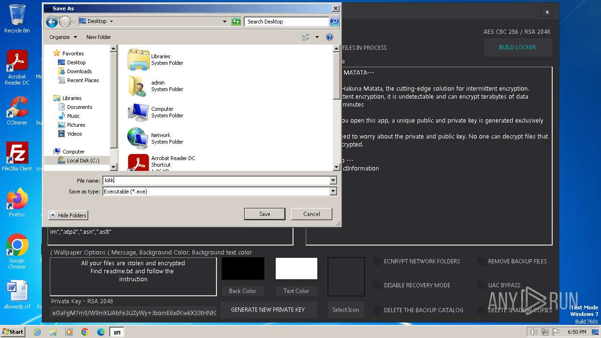Open the Help question mark icon
Image resolution: width=601 pixels, height=338 pixels.
329,37
